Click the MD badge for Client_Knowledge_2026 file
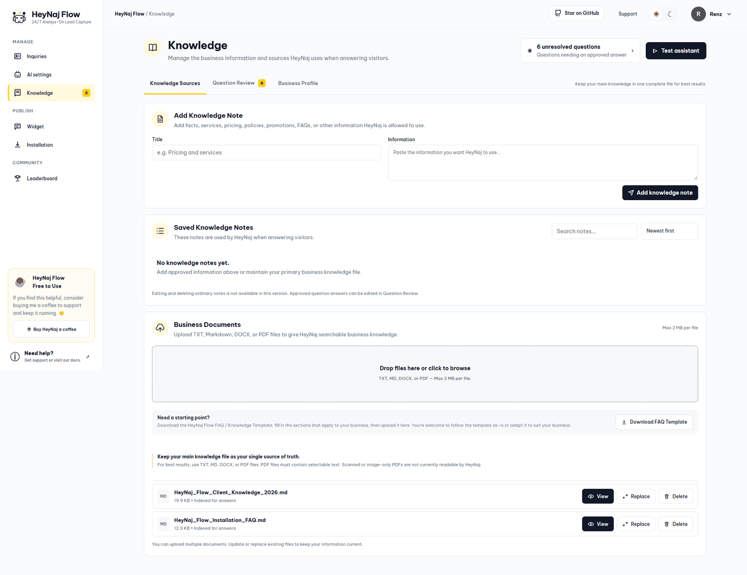 (x=163, y=496)
